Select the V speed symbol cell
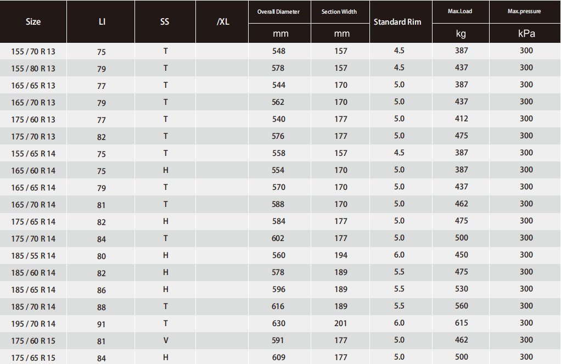 (x=165, y=340)
